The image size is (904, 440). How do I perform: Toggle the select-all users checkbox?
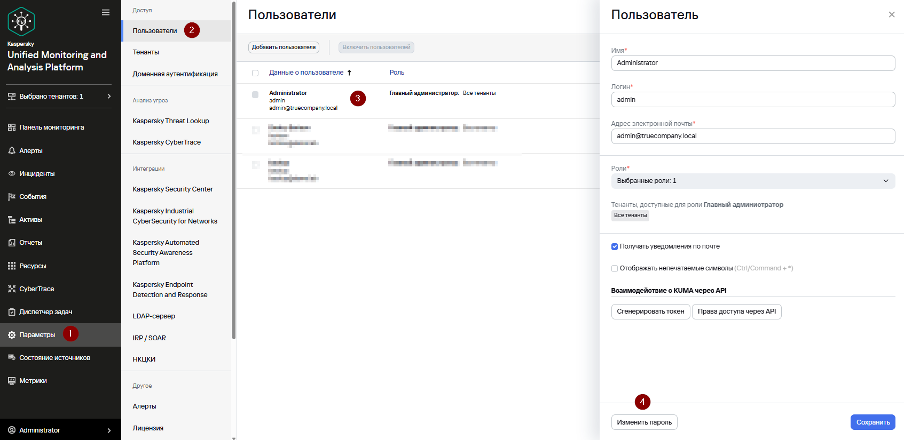(x=255, y=73)
